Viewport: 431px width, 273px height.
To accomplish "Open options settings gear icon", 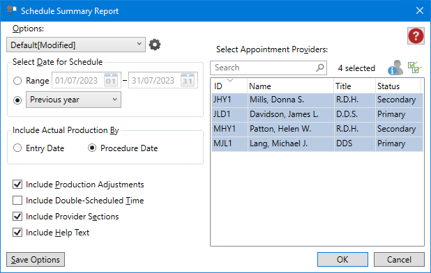I will click(155, 45).
